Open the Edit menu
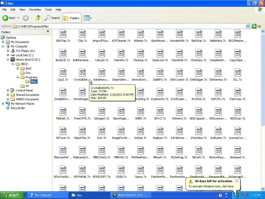This screenshot has width=265, height=199. click(x=13, y=10)
